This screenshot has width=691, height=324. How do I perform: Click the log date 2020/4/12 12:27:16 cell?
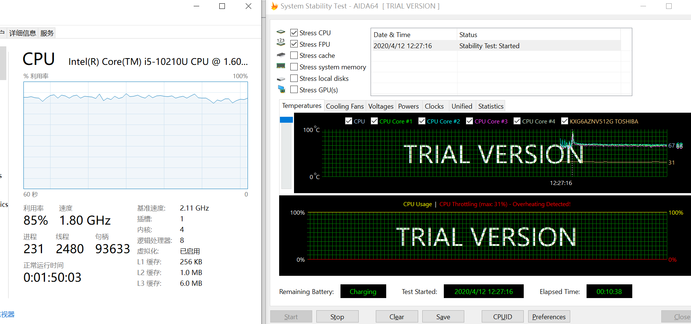point(403,46)
